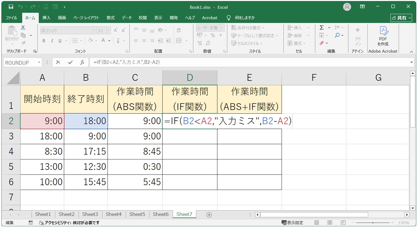The width and height of the screenshot is (418, 228).
Task: Toggle Bold formatting
Action: coord(44,41)
